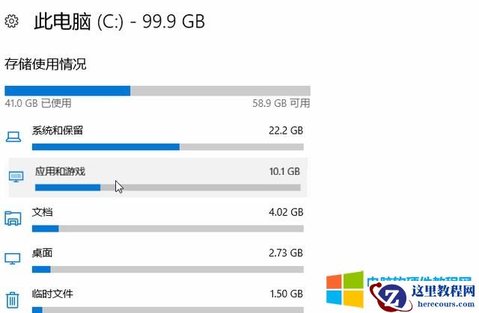Click the 58.9 GB 可用 free space text
The width and height of the screenshot is (479, 313).
[x=281, y=103]
